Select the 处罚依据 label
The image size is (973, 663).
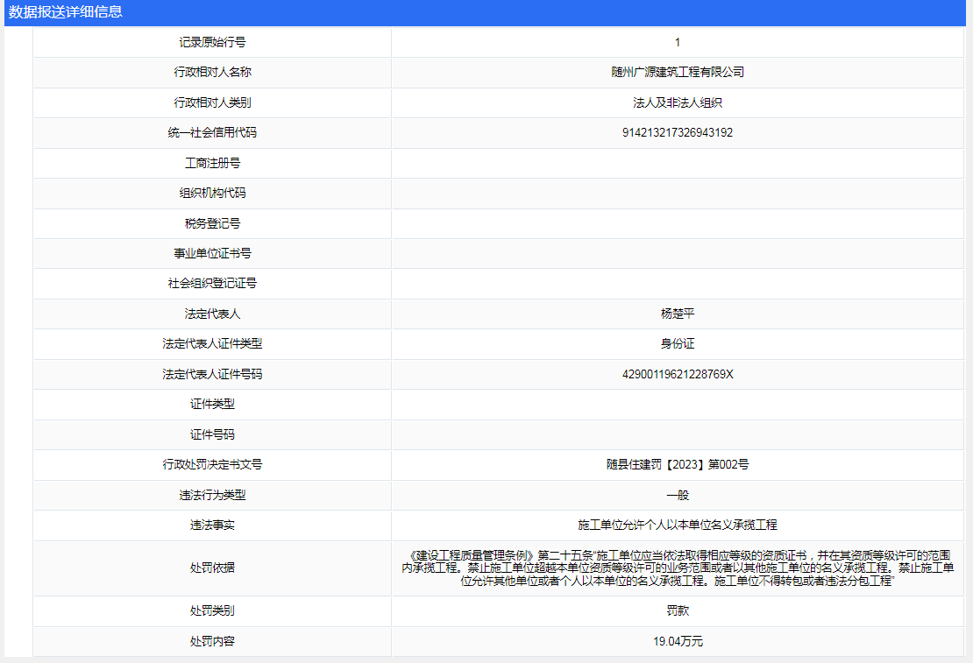(212, 568)
